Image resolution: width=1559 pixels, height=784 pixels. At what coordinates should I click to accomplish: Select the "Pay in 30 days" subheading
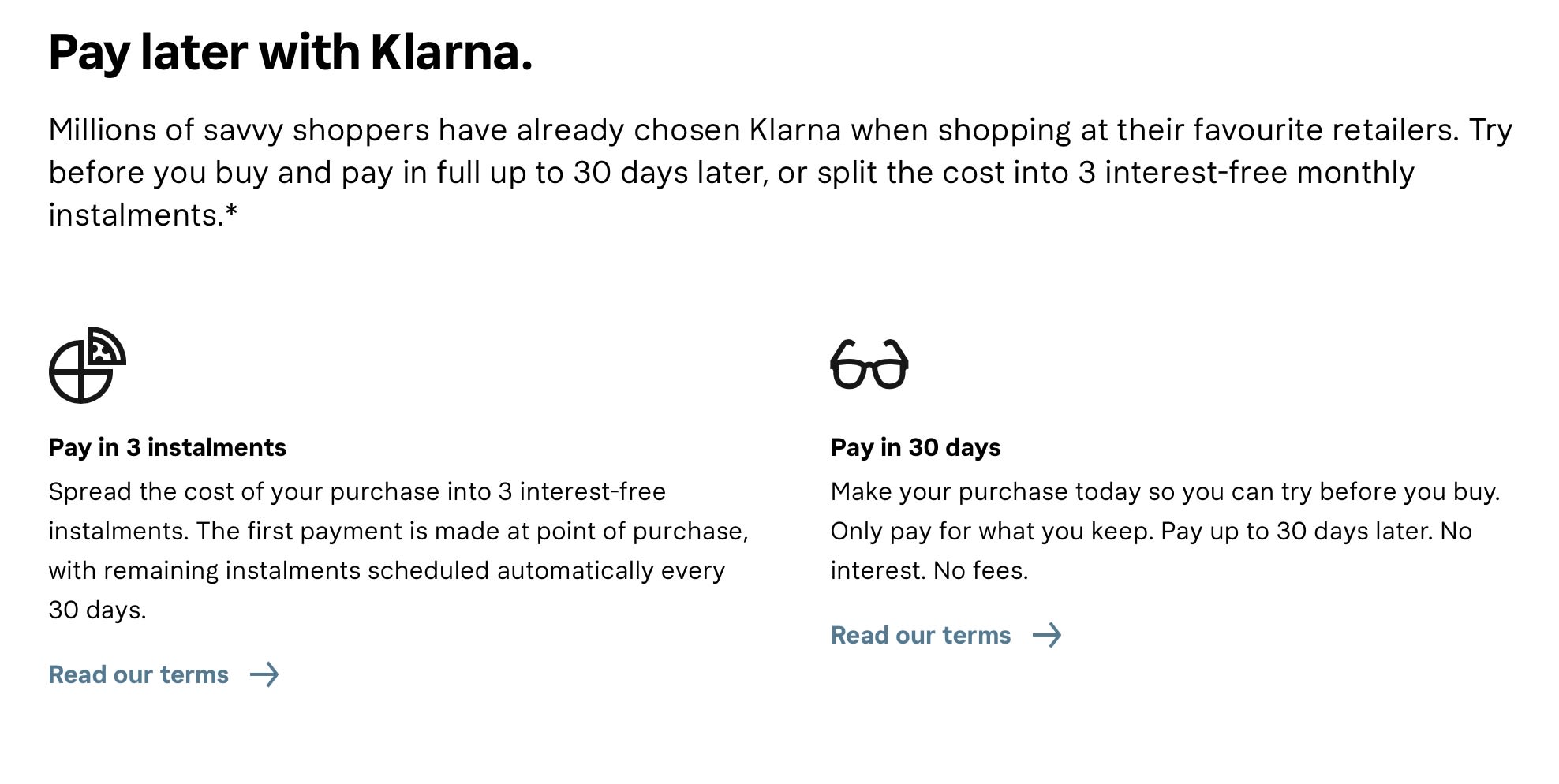pyautogui.click(x=915, y=447)
